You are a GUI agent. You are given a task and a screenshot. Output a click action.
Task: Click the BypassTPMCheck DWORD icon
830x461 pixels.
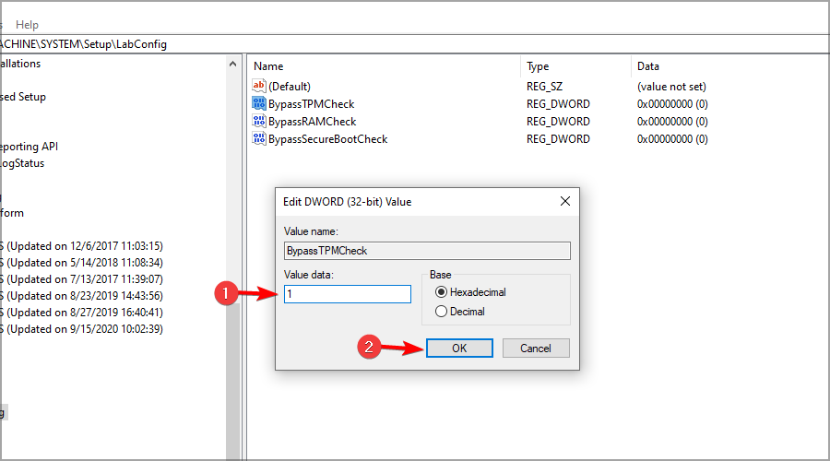click(x=258, y=104)
